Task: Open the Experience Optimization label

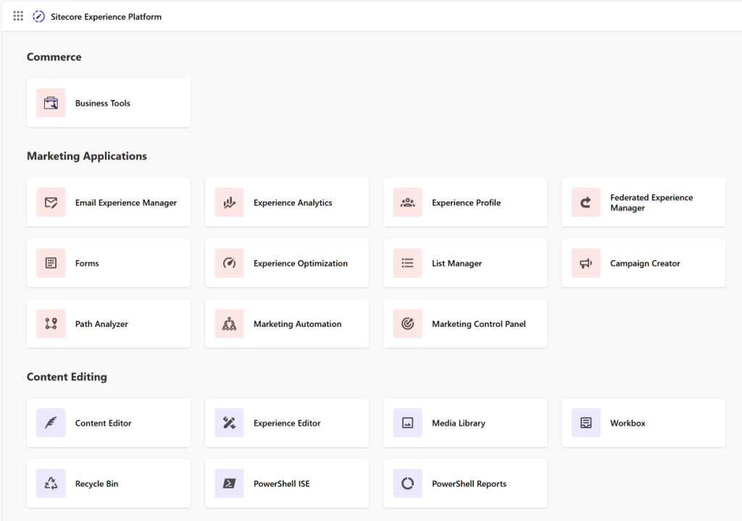Action: tap(301, 263)
